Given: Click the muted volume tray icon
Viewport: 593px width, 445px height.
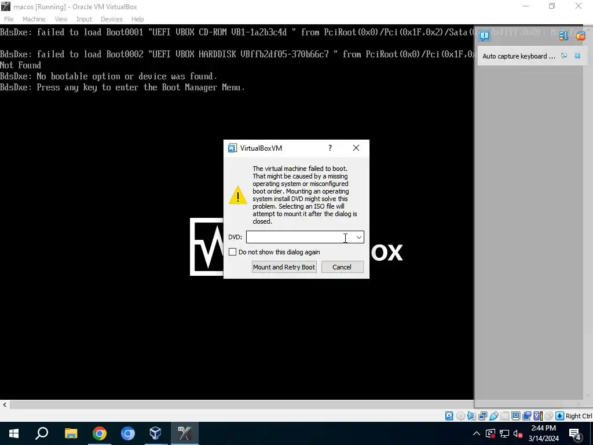Looking at the screenshot, I should [518, 433].
